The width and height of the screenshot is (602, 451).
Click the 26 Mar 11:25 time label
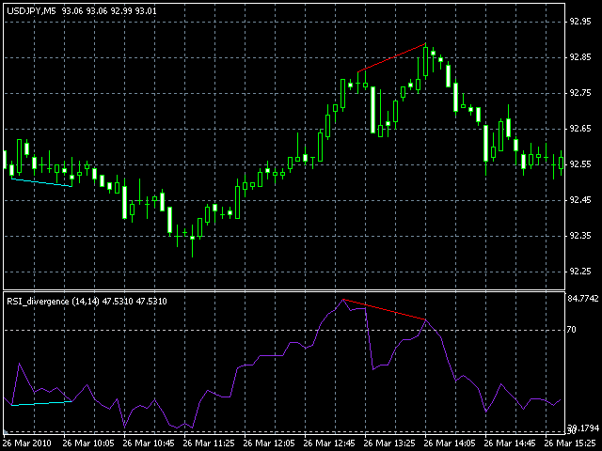point(209,443)
